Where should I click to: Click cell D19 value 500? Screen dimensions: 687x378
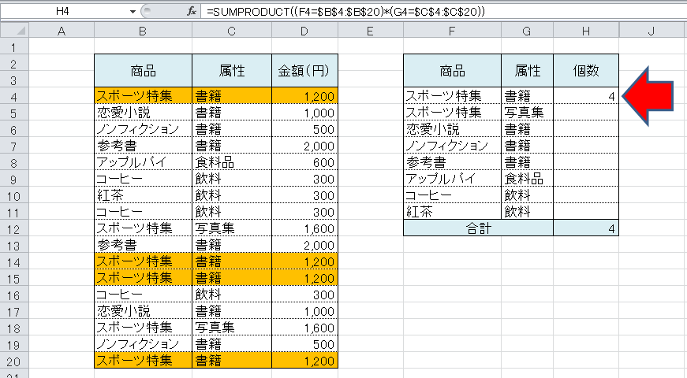coord(304,344)
